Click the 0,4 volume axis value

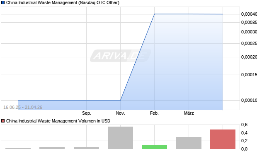244,133
